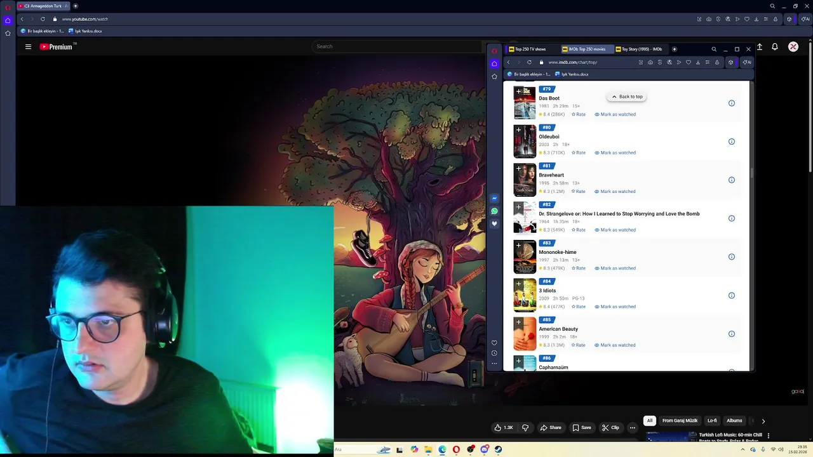The height and width of the screenshot is (457, 813).
Task: Save the video to a playlist
Action: pos(581,428)
